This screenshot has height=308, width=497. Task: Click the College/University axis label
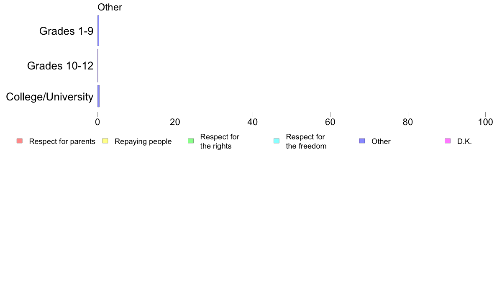[x=50, y=97]
